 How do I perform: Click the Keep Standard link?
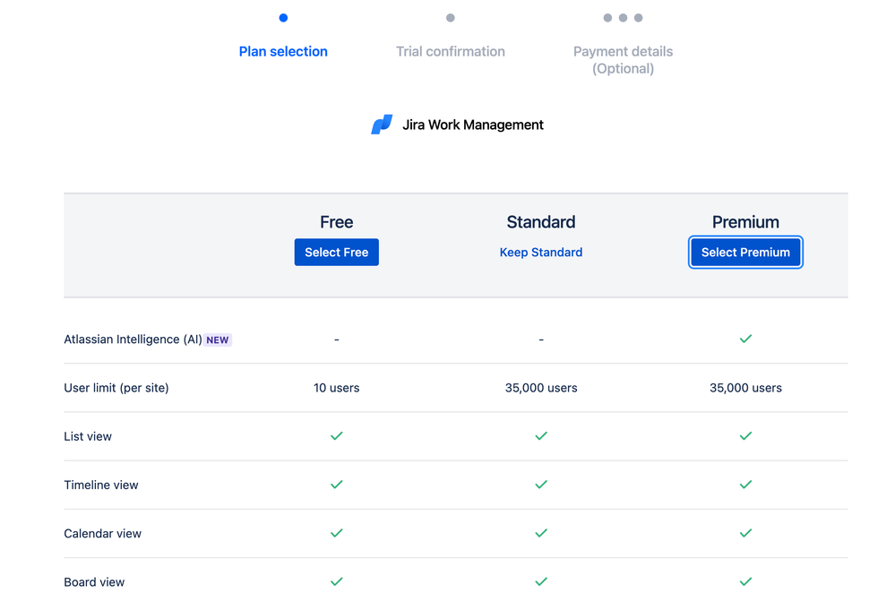[540, 253]
